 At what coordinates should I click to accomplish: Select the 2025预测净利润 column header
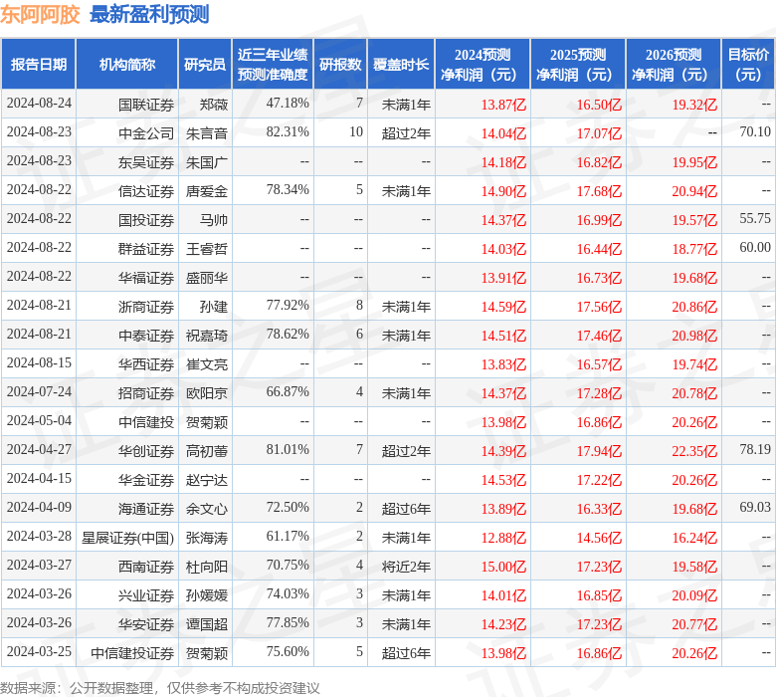click(578, 65)
